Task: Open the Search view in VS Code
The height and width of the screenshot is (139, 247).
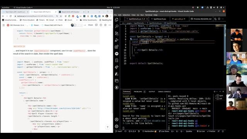Action: [117, 26]
